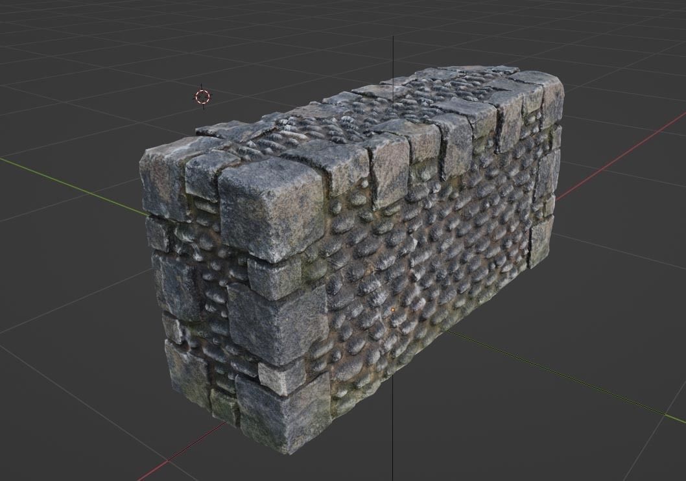Click the red-white 3D cursor crosshair

pos(202,97)
